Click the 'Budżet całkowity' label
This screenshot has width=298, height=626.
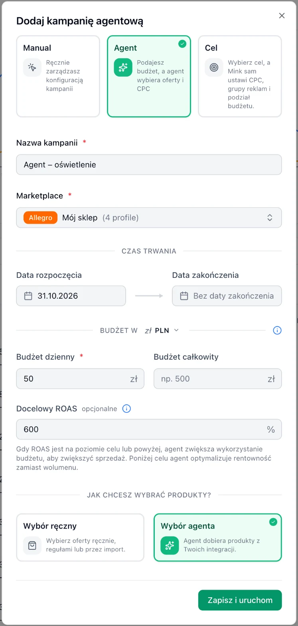186,357
